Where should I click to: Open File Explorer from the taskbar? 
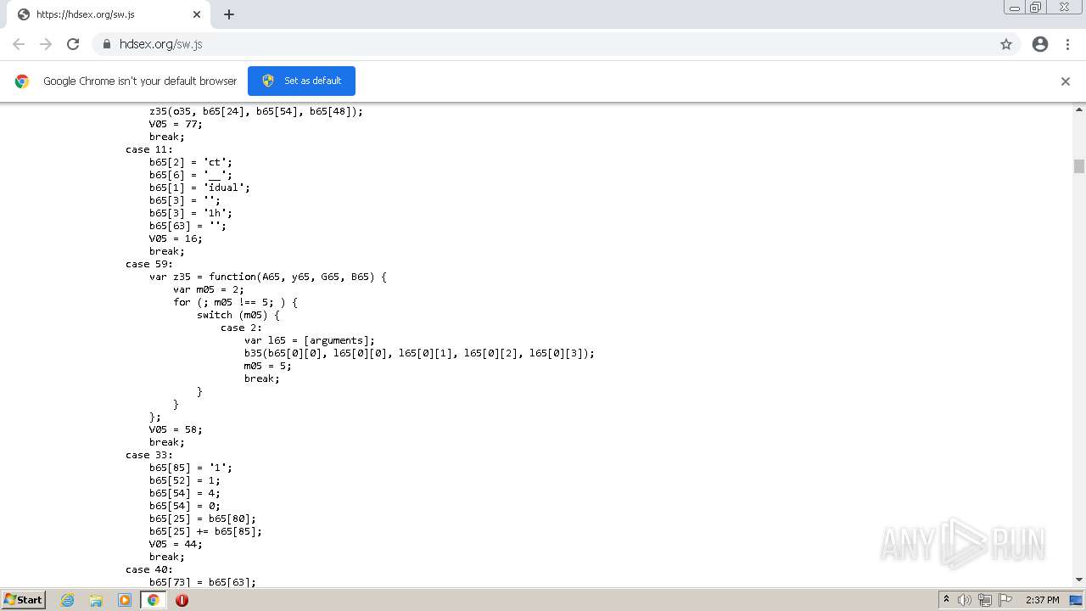pos(96,600)
